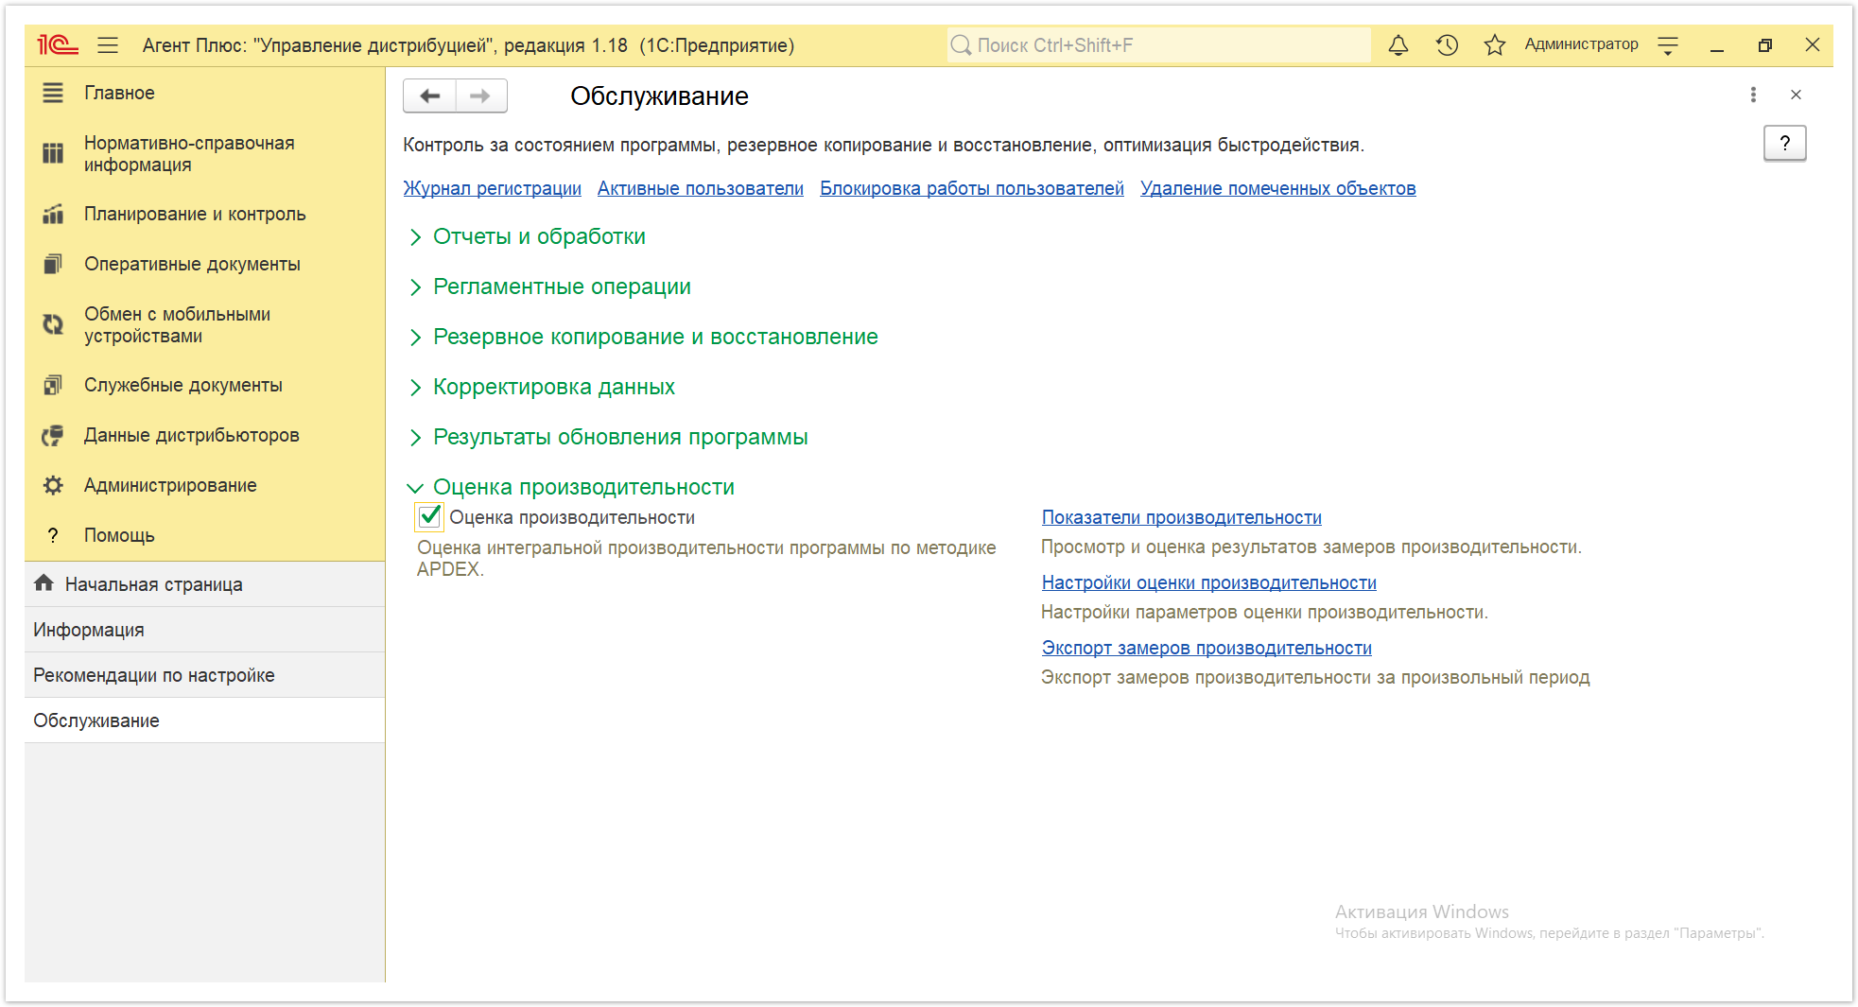This screenshot has height=1007, width=1858.
Task: Go back with the left arrow button
Action: 430,95
